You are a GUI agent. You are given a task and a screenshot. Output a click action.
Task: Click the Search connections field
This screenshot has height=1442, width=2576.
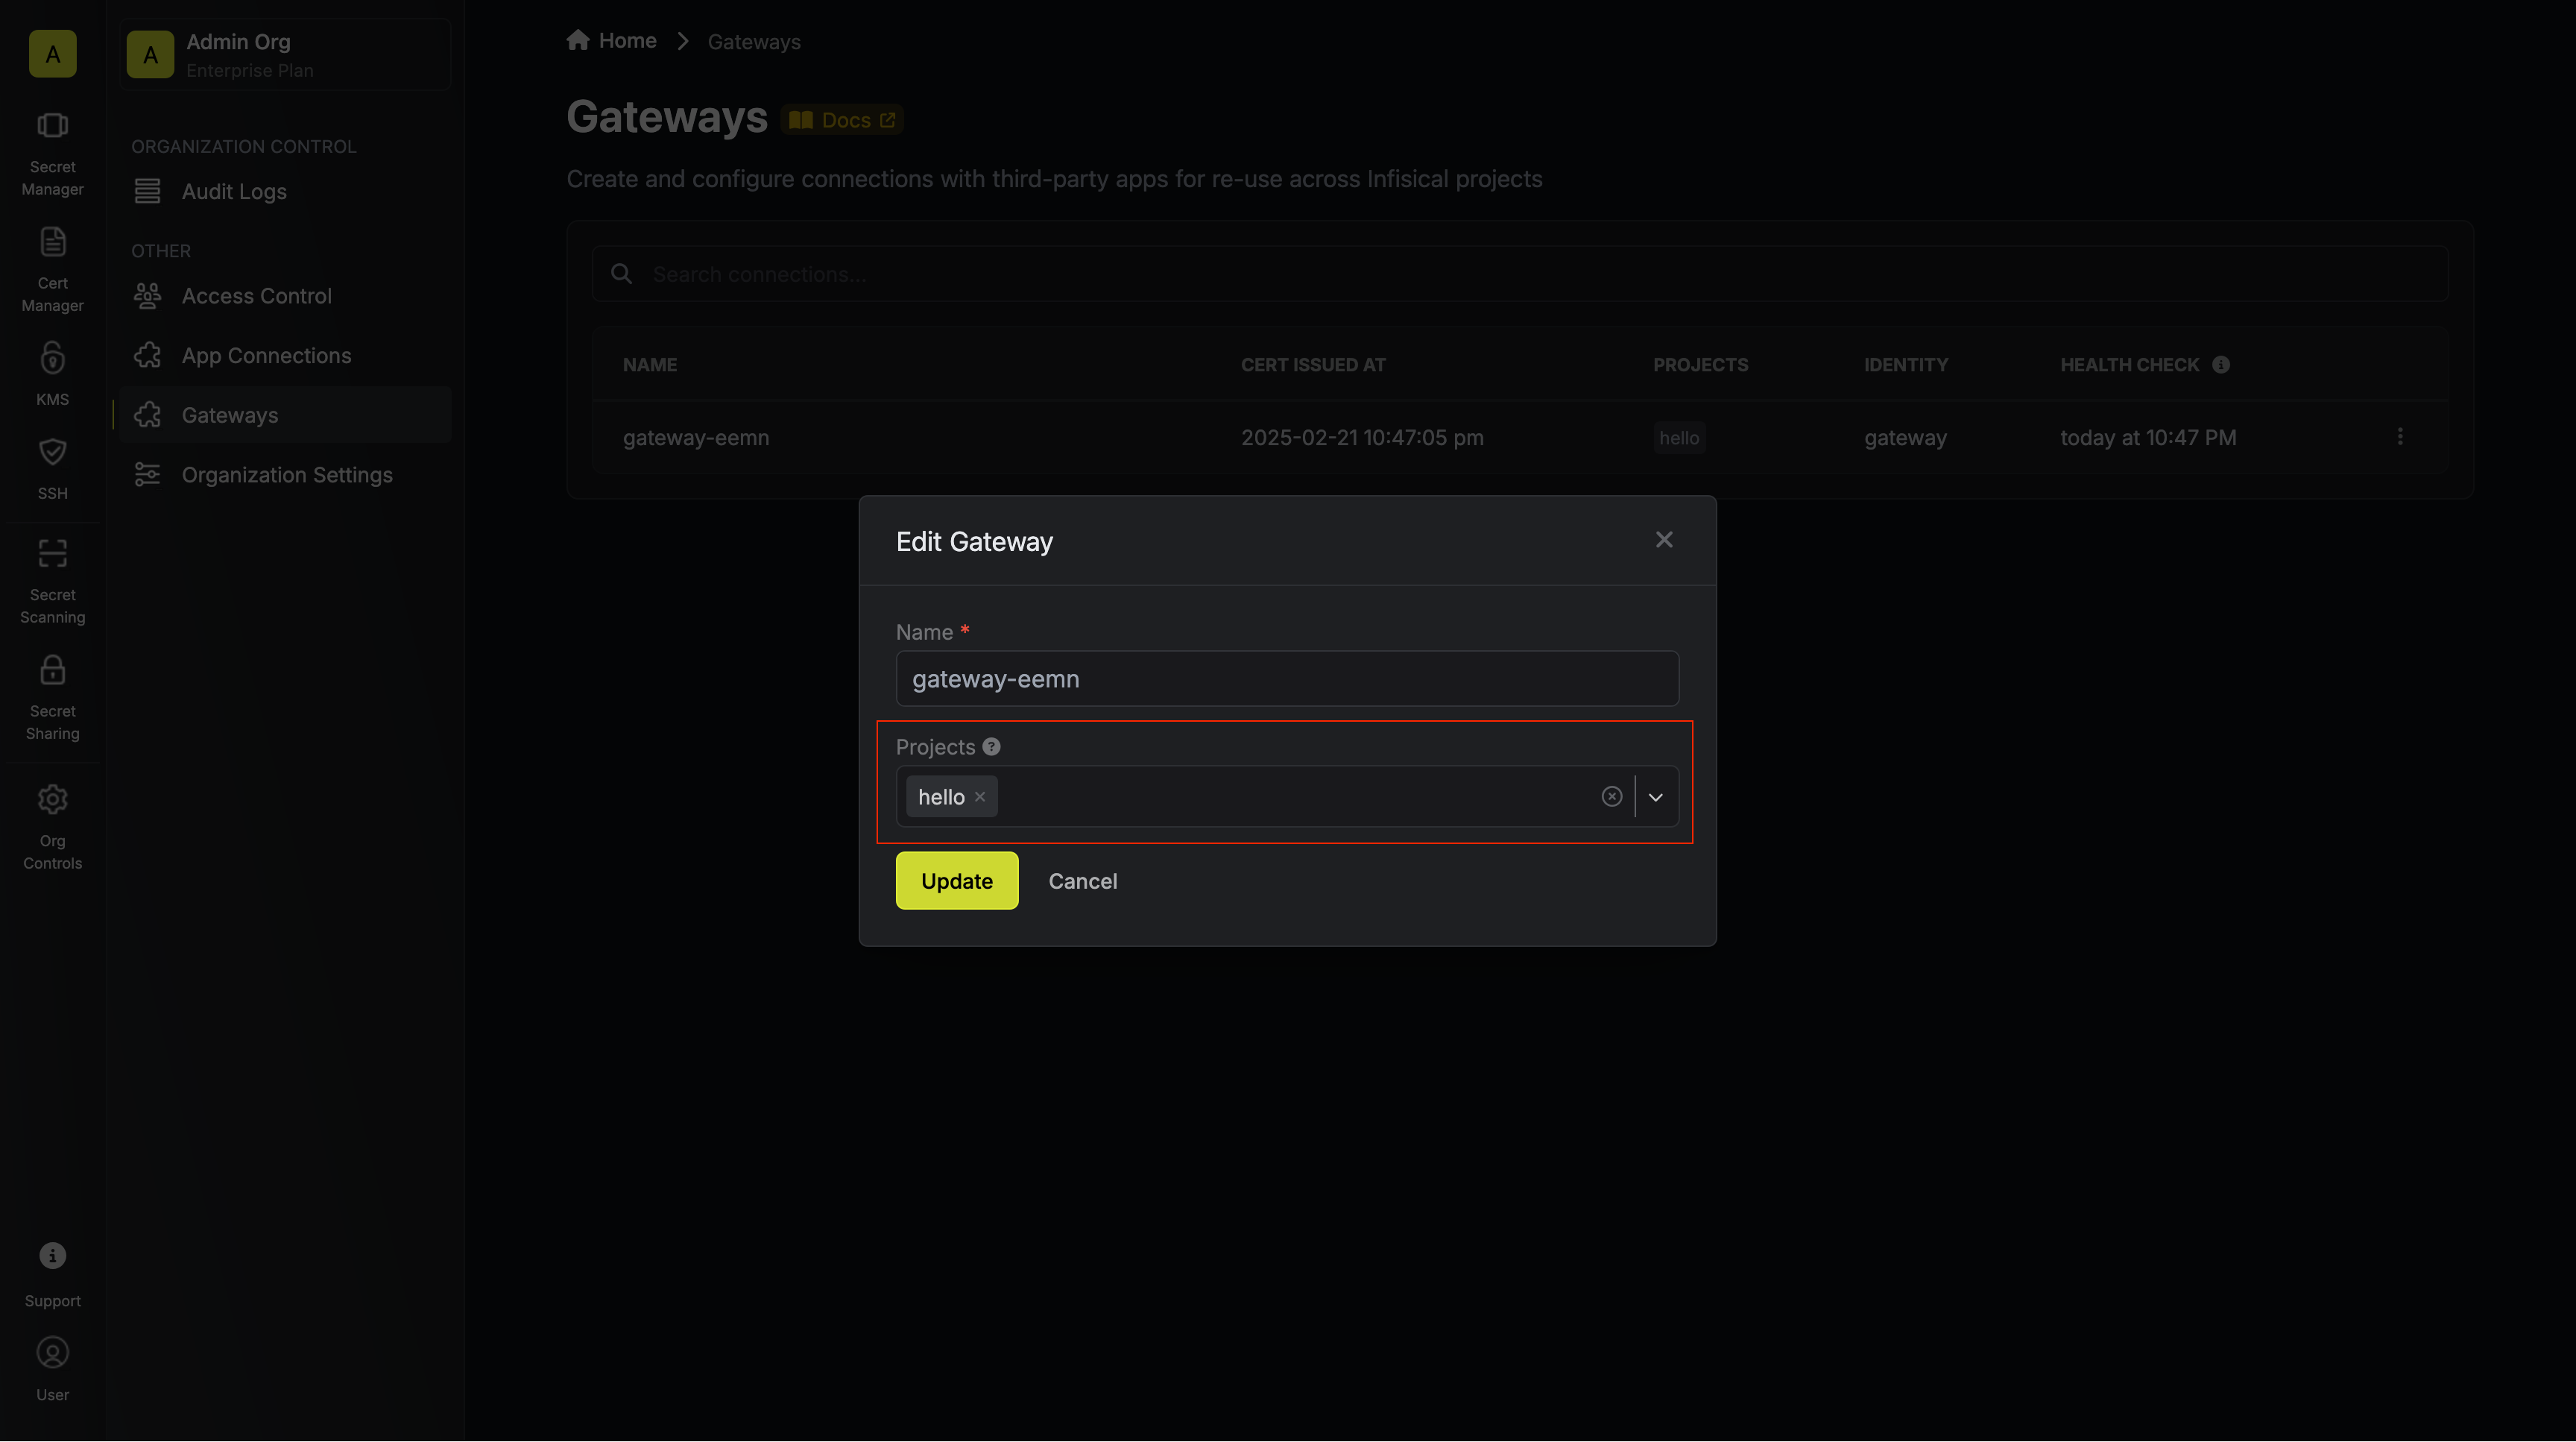pos(1520,274)
